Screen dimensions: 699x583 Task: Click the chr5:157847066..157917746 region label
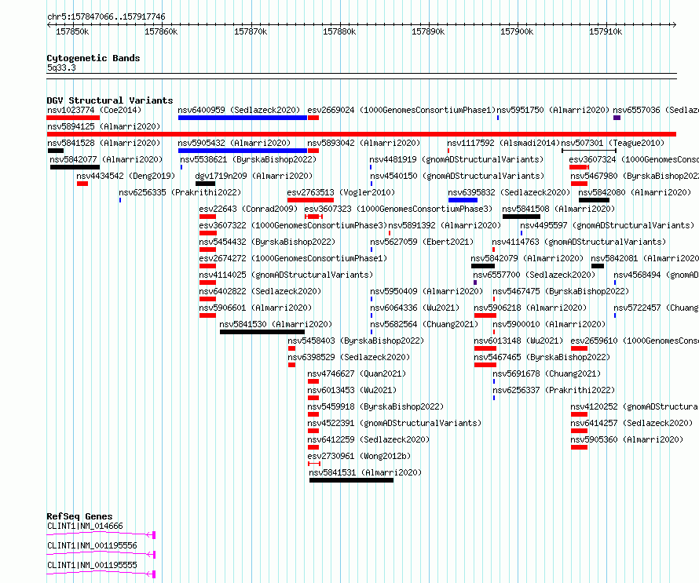[x=106, y=17]
